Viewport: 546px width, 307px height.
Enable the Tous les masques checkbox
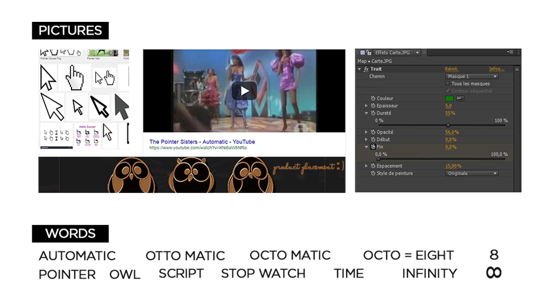[448, 84]
